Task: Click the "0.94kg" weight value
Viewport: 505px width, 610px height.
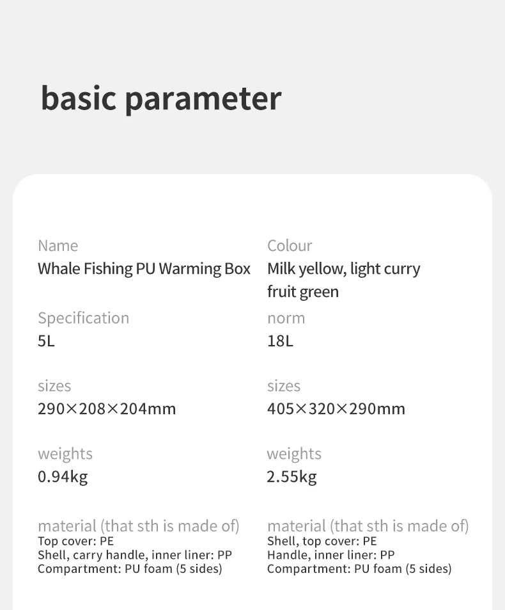Action: (63, 477)
